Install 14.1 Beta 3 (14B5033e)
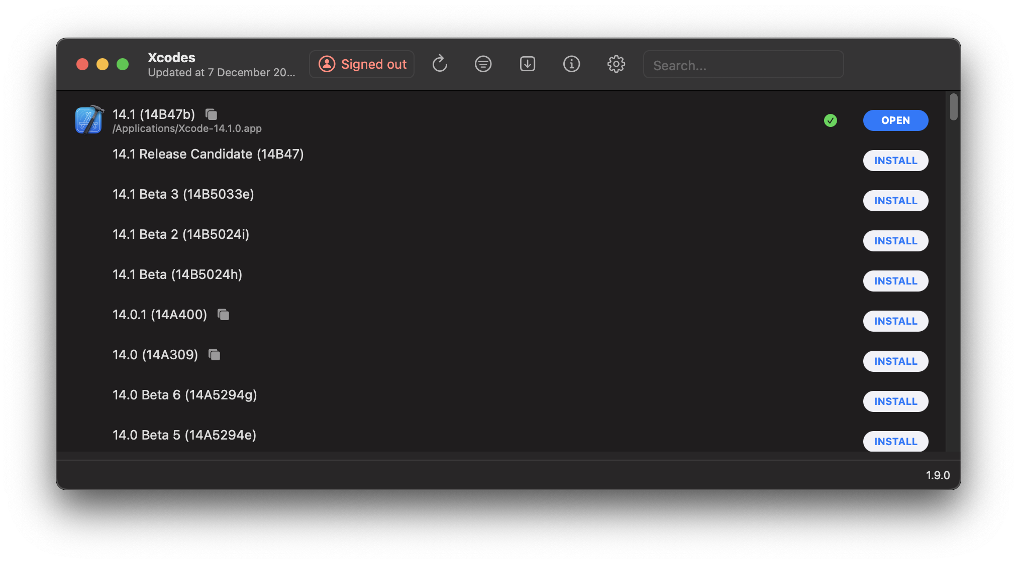Screen dimensions: 1017x564 point(895,201)
